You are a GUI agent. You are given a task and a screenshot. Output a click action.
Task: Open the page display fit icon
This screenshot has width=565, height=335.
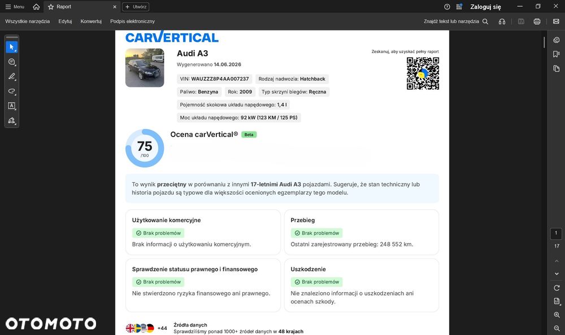coord(557,301)
